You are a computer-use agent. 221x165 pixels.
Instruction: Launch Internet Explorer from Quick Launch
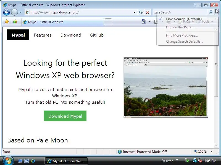(x=33, y=161)
